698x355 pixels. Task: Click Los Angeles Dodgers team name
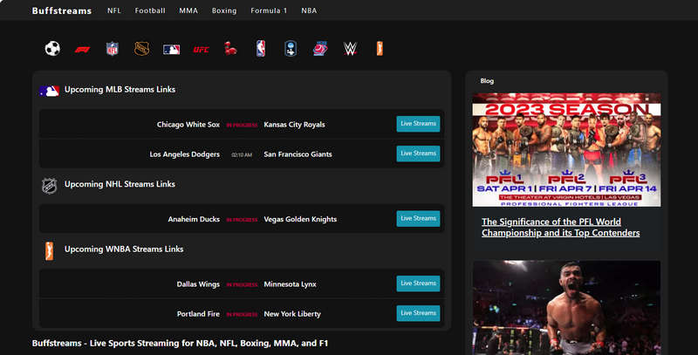(185, 154)
